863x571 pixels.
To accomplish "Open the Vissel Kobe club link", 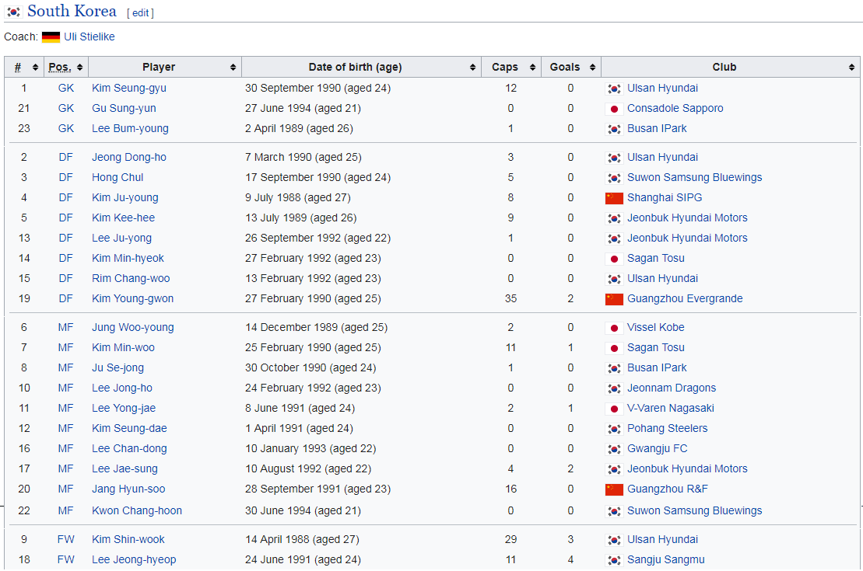I will pyautogui.click(x=656, y=328).
